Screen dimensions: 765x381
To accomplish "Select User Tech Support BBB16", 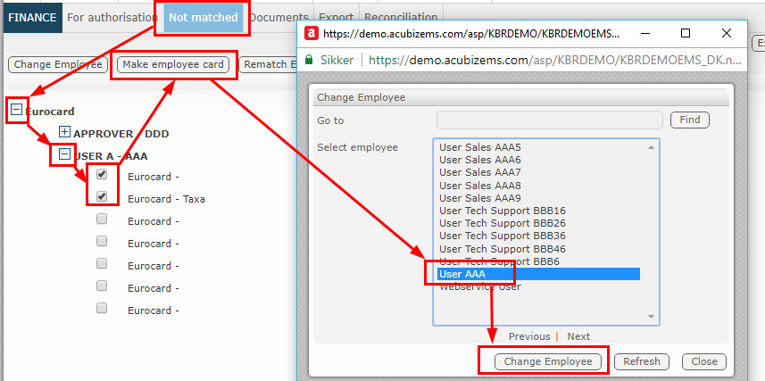I will [503, 211].
